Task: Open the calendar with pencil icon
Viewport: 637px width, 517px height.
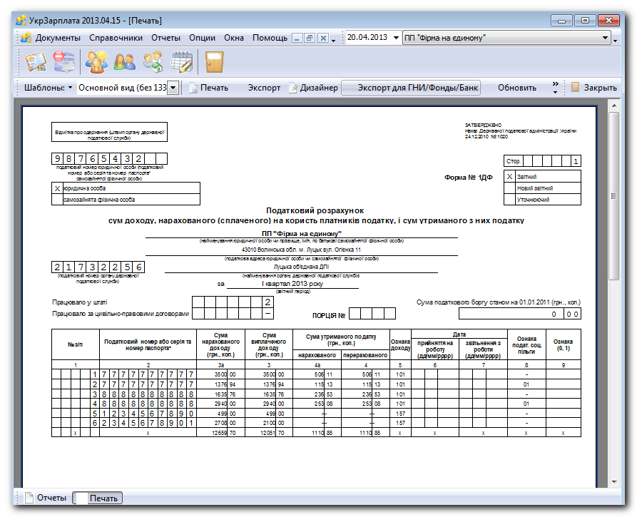Action: [182, 62]
